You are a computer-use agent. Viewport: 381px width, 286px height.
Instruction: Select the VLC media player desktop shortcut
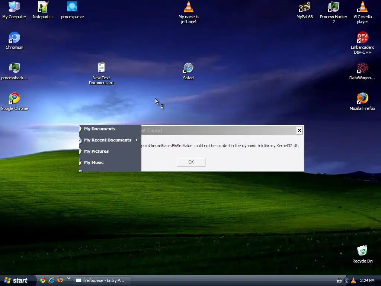click(x=362, y=12)
